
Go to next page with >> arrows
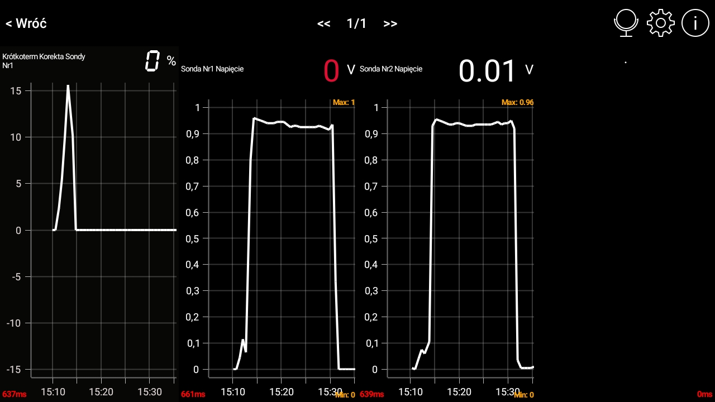[390, 23]
